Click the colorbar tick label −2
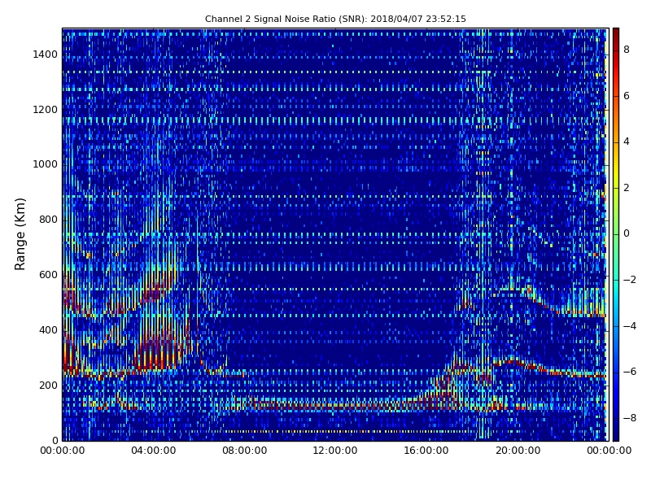This screenshot has height=488, width=651. (629, 280)
